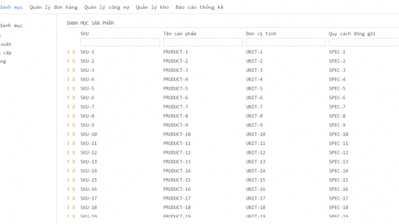Focus the SKU filter input field
This screenshot has height=224, width=399.
point(120,42)
